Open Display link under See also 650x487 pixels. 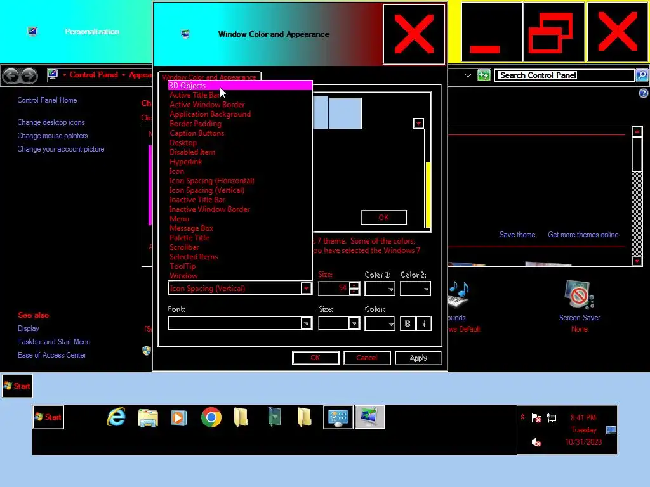coord(28,328)
